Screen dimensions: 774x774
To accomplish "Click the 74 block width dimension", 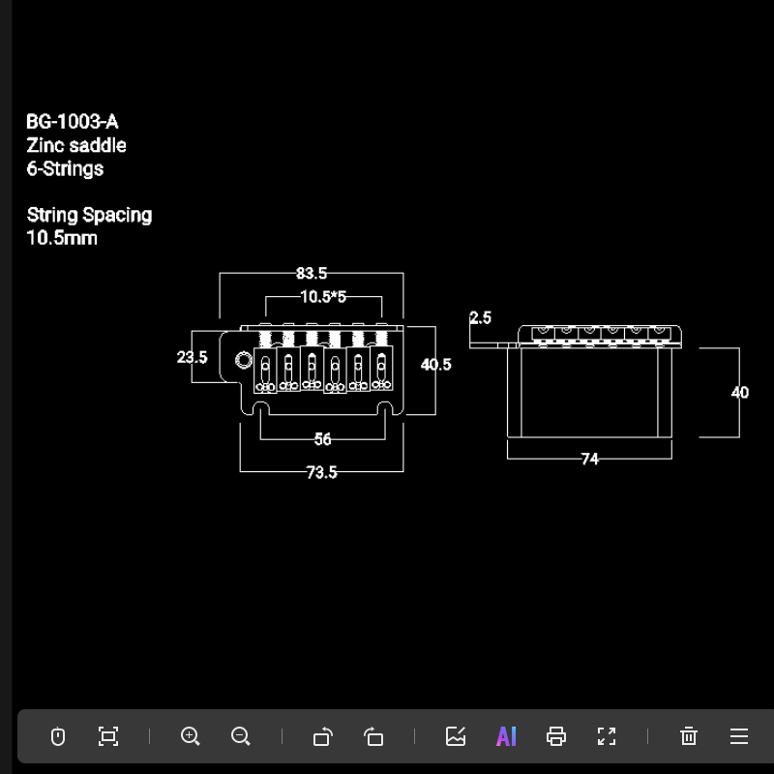I will click(x=590, y=459).
